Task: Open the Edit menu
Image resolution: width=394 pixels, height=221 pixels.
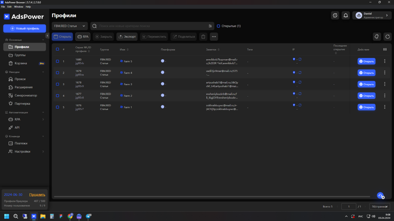Action: click(x=9, y=7)
